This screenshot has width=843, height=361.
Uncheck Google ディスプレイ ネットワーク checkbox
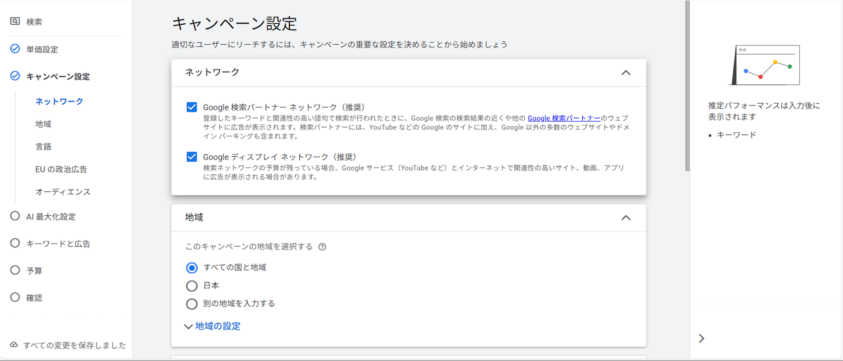(x=192, y=157)
